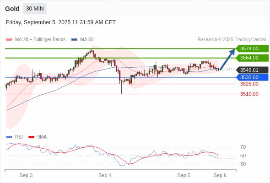Toggle the MA 20 + Bollinger Bands legend label
This screenshot has height=183, width=270.
click(40, 40)
